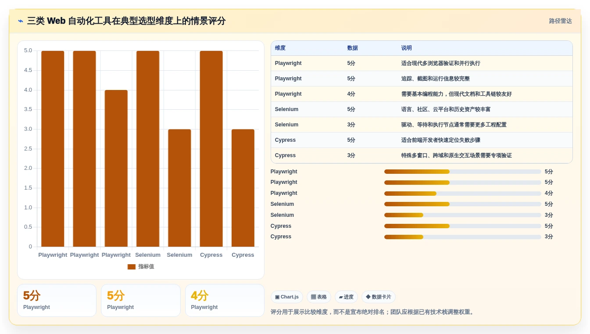Click the Playwright bar with value 4.0
Screen dimensions: 590x334
[x=116, y=169]
